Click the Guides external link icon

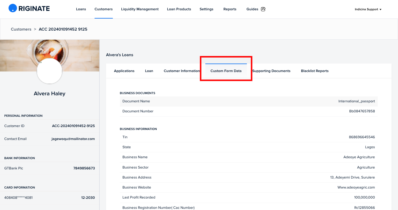pyautogui.click(x=263, y=9)
